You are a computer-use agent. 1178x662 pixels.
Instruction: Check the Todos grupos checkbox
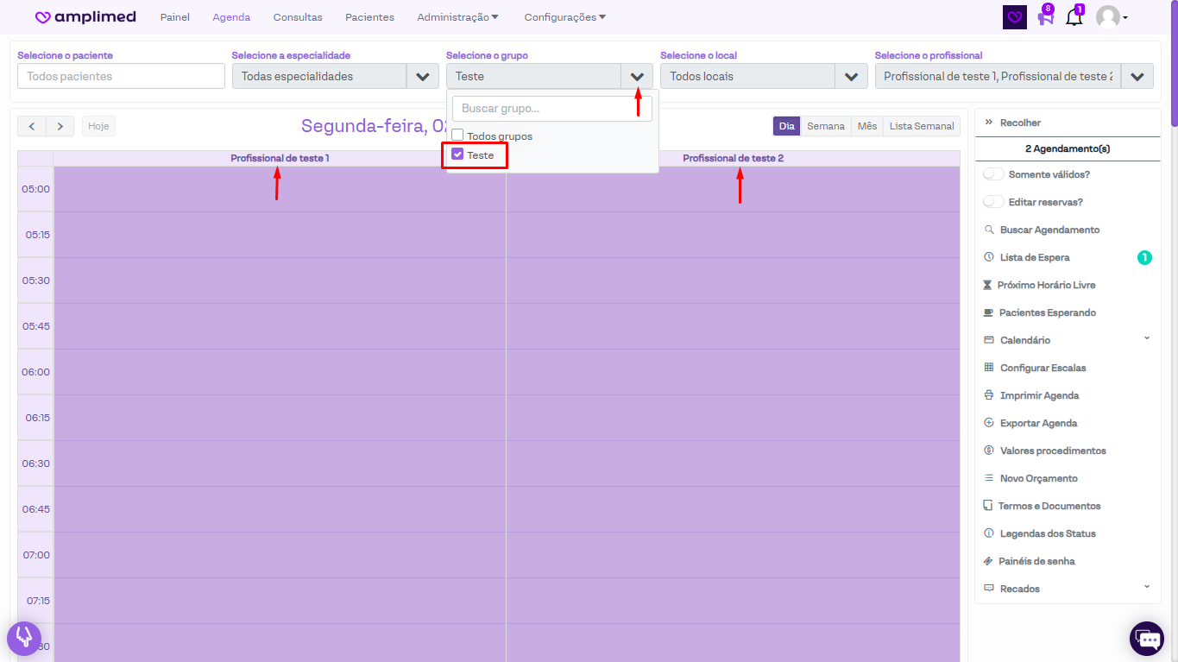458,136
